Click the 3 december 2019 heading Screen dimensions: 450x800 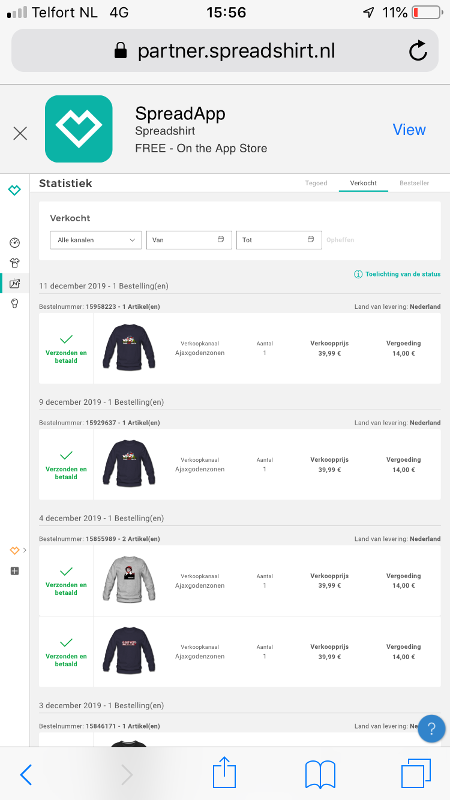point(101,705)
